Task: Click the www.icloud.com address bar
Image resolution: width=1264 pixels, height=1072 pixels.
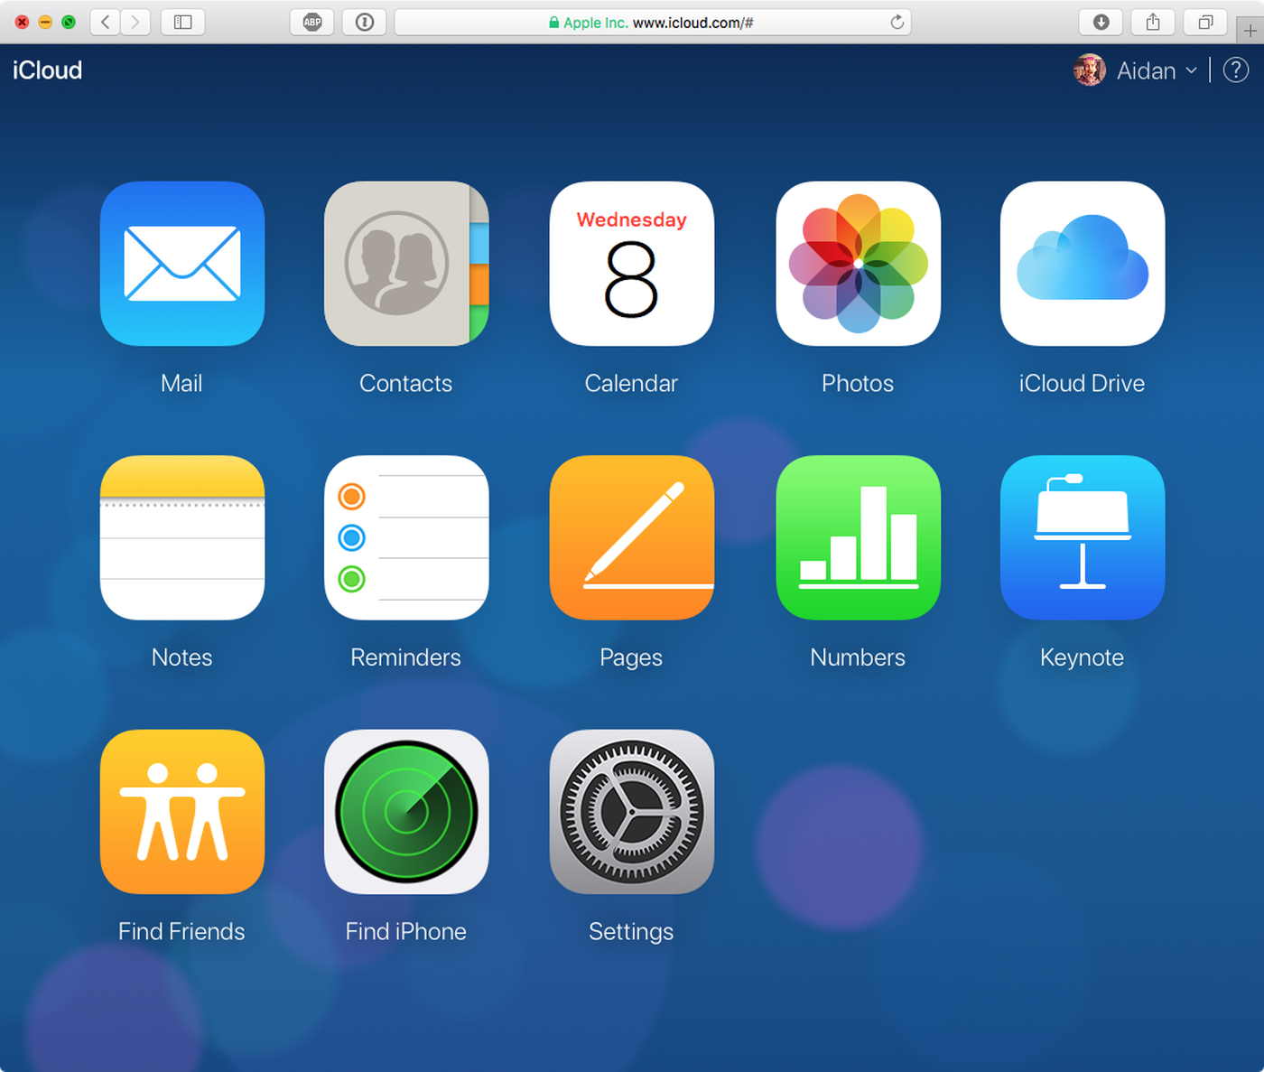Action: click(x=653, y=22)
